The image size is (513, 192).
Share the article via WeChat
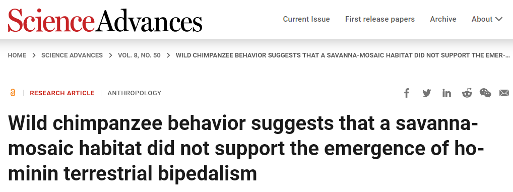click(485, 93)
